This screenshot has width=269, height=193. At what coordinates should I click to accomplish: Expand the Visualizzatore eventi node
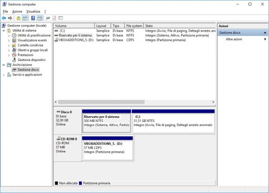point(9,40)
